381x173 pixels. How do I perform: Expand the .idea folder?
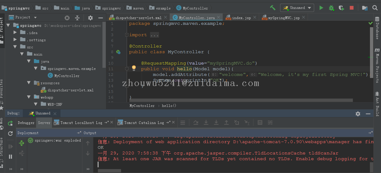click(x=15, y=32)
